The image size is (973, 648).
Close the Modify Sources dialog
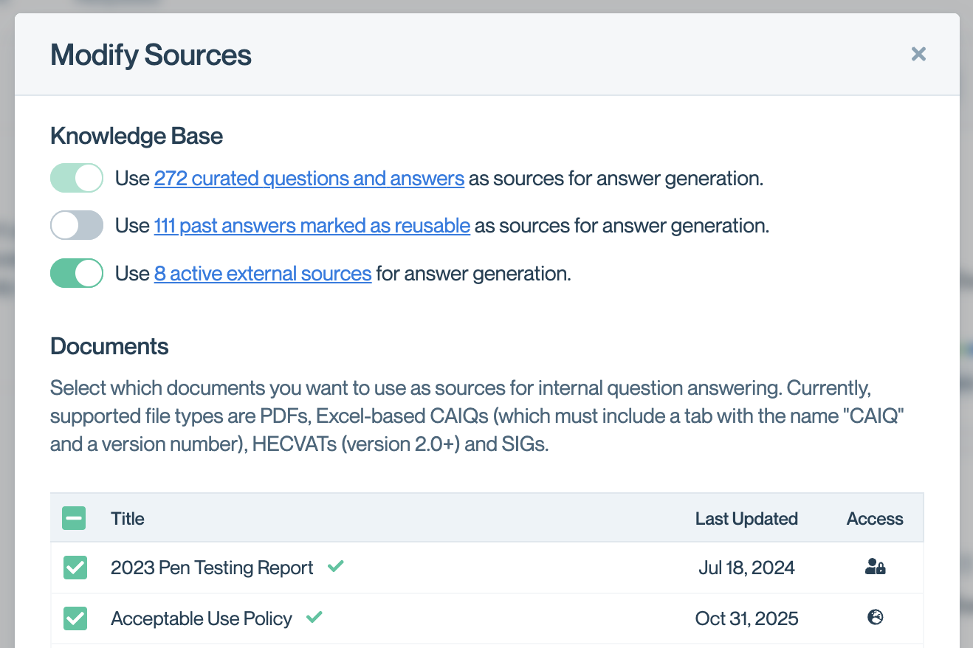point(918,54)
